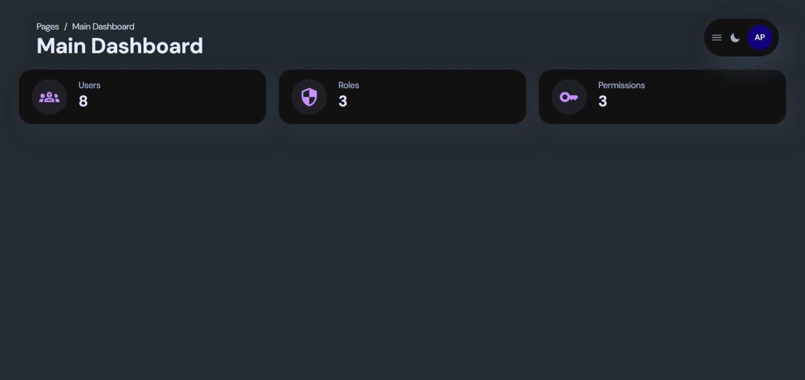Click the Users group icon
This screenshot has width=805, height=380.
(49, 97)
